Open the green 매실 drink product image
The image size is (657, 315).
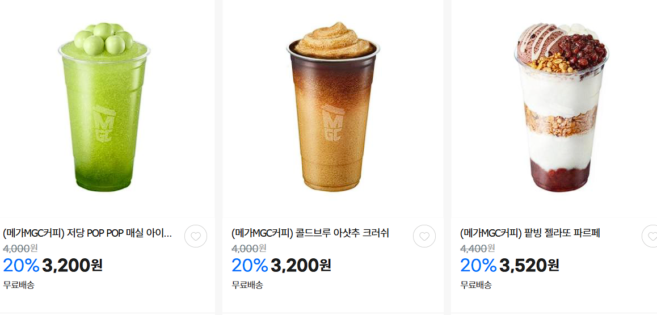pos(104,108)
